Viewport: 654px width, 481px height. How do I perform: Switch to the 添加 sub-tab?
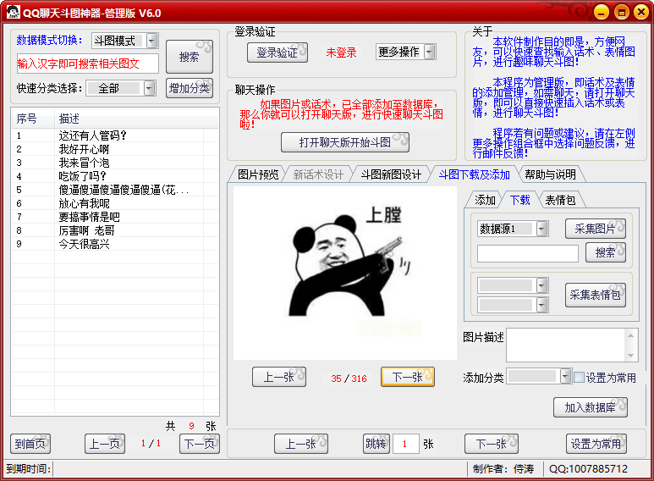485,200
